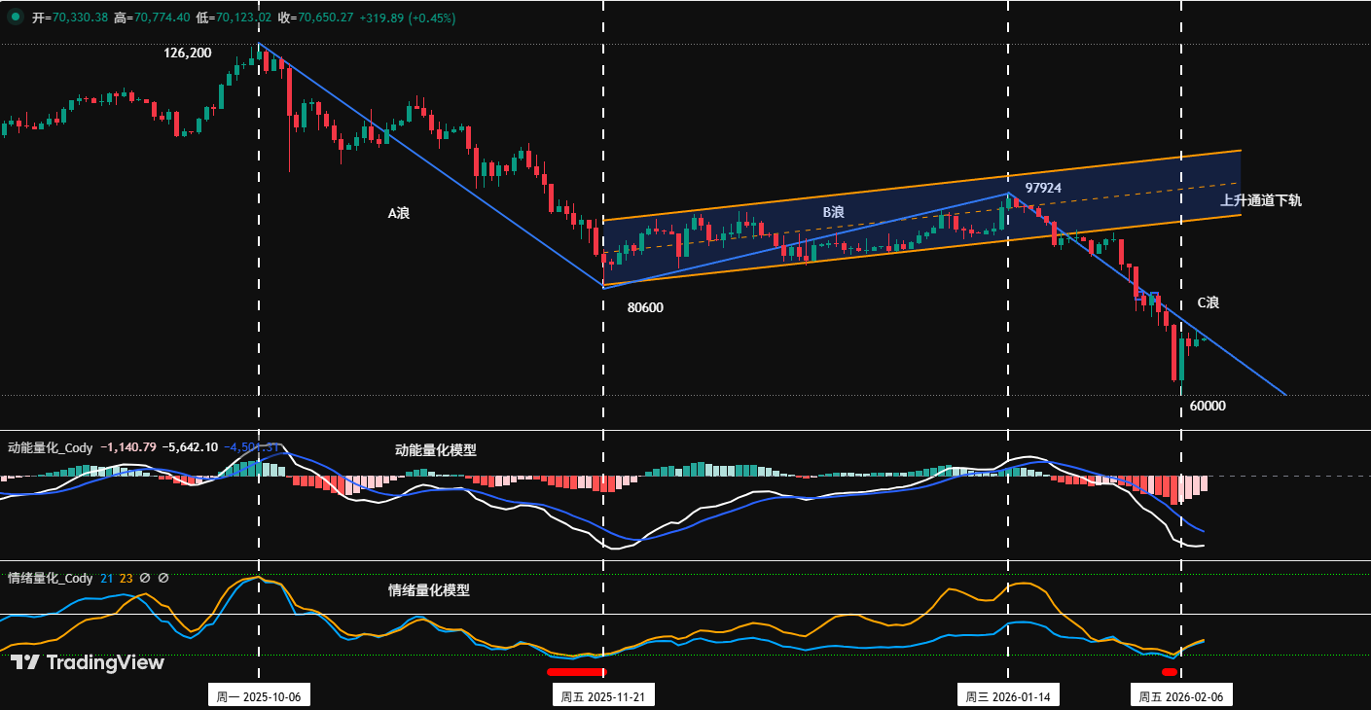
Task: Click the second ∅ symbol in 情绪量化_Cody legend
Action: point(163,578)
